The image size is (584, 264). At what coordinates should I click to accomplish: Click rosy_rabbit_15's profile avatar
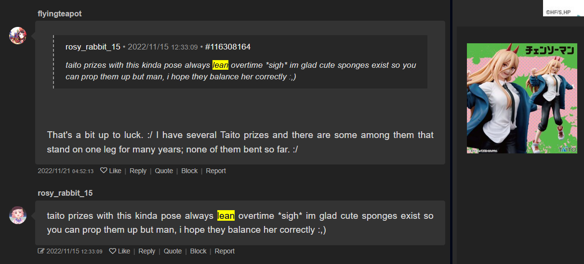tap(18, 215)
